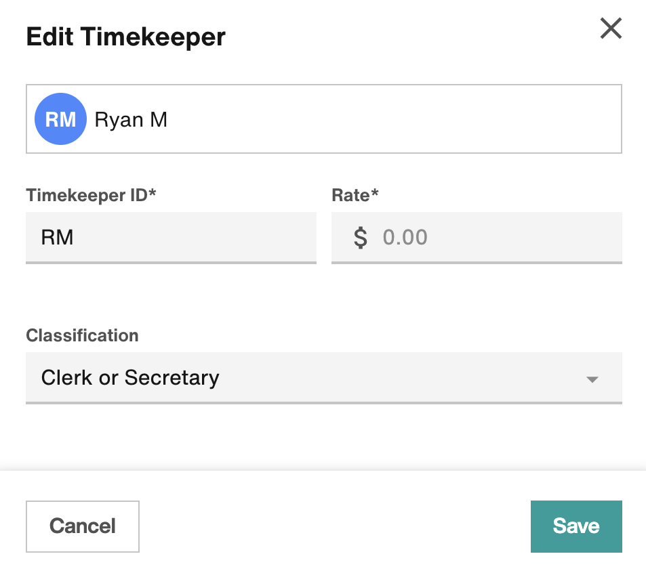Select the Clerk or Secretary field text

pos(129,377)
